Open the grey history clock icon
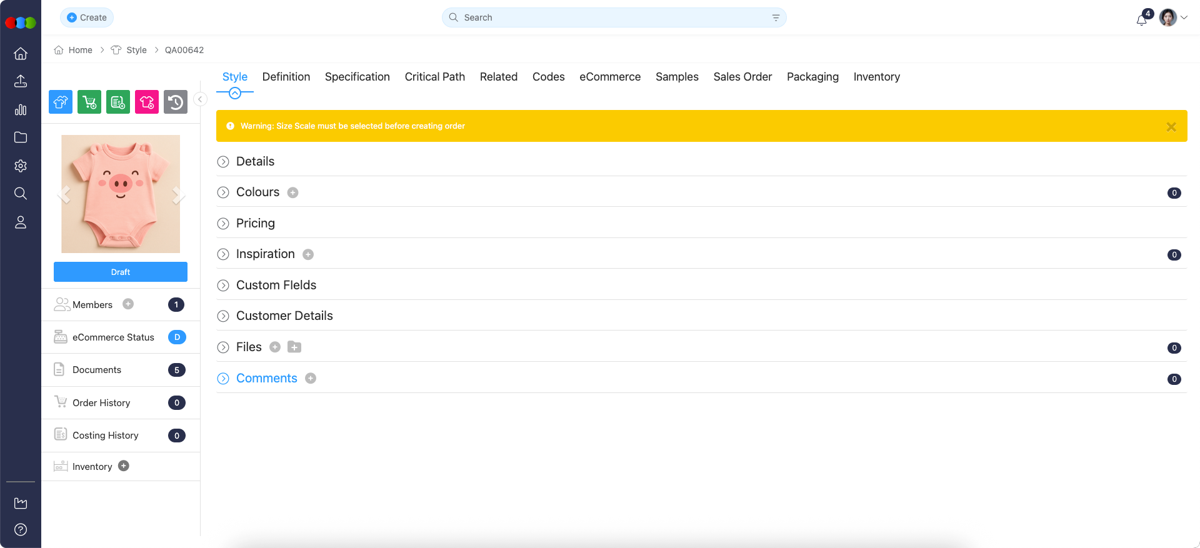The height and width of the screenshot is (548, 1200). 176,102
